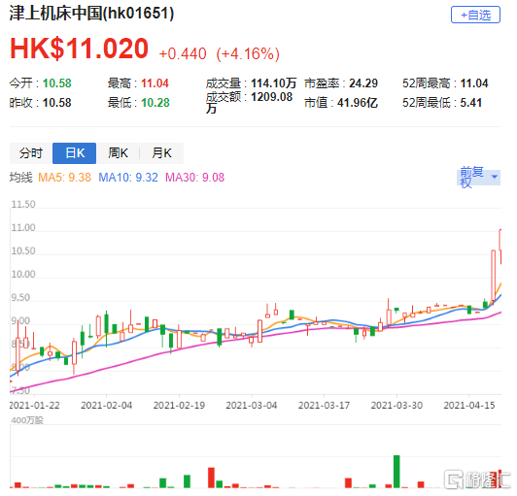Click the 2021-02-04 date axis label

pyautogui.click(x=107, y=405)
